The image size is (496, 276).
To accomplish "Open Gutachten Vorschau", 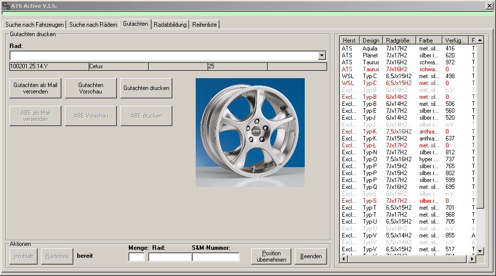I will (91, 88).
